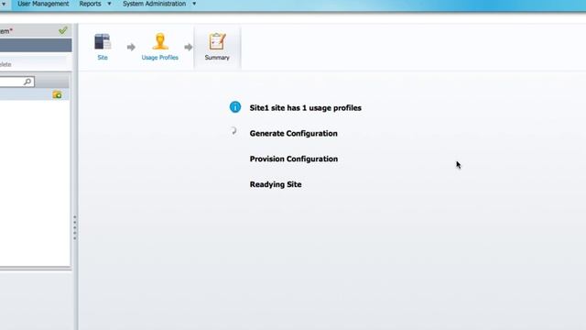Click the sidebar search input field

16,82
